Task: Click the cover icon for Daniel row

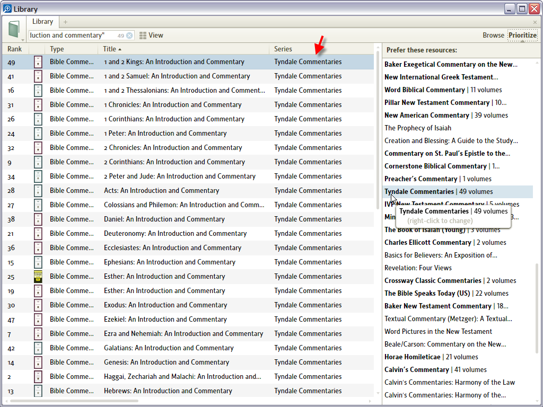Action: click(x=38, y=219)
